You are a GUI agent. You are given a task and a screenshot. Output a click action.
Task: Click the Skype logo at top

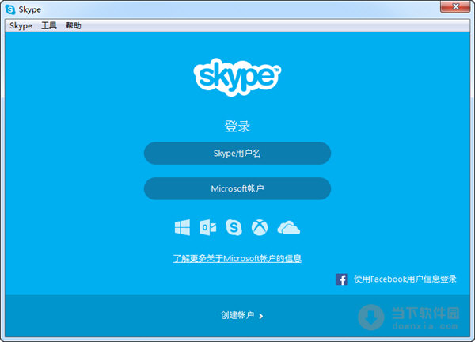pyautogui.click(x=237, y=78)
